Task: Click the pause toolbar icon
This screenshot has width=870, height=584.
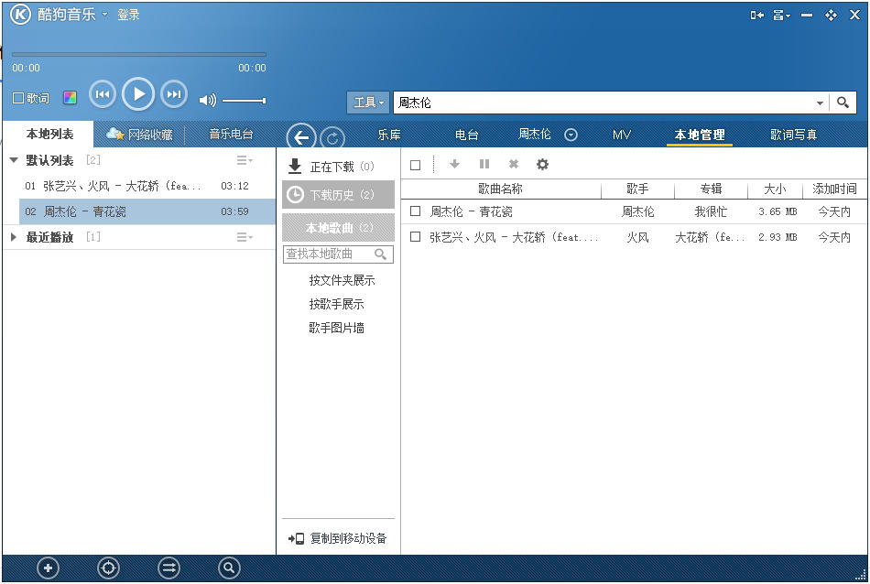Action: pos(484,164)
